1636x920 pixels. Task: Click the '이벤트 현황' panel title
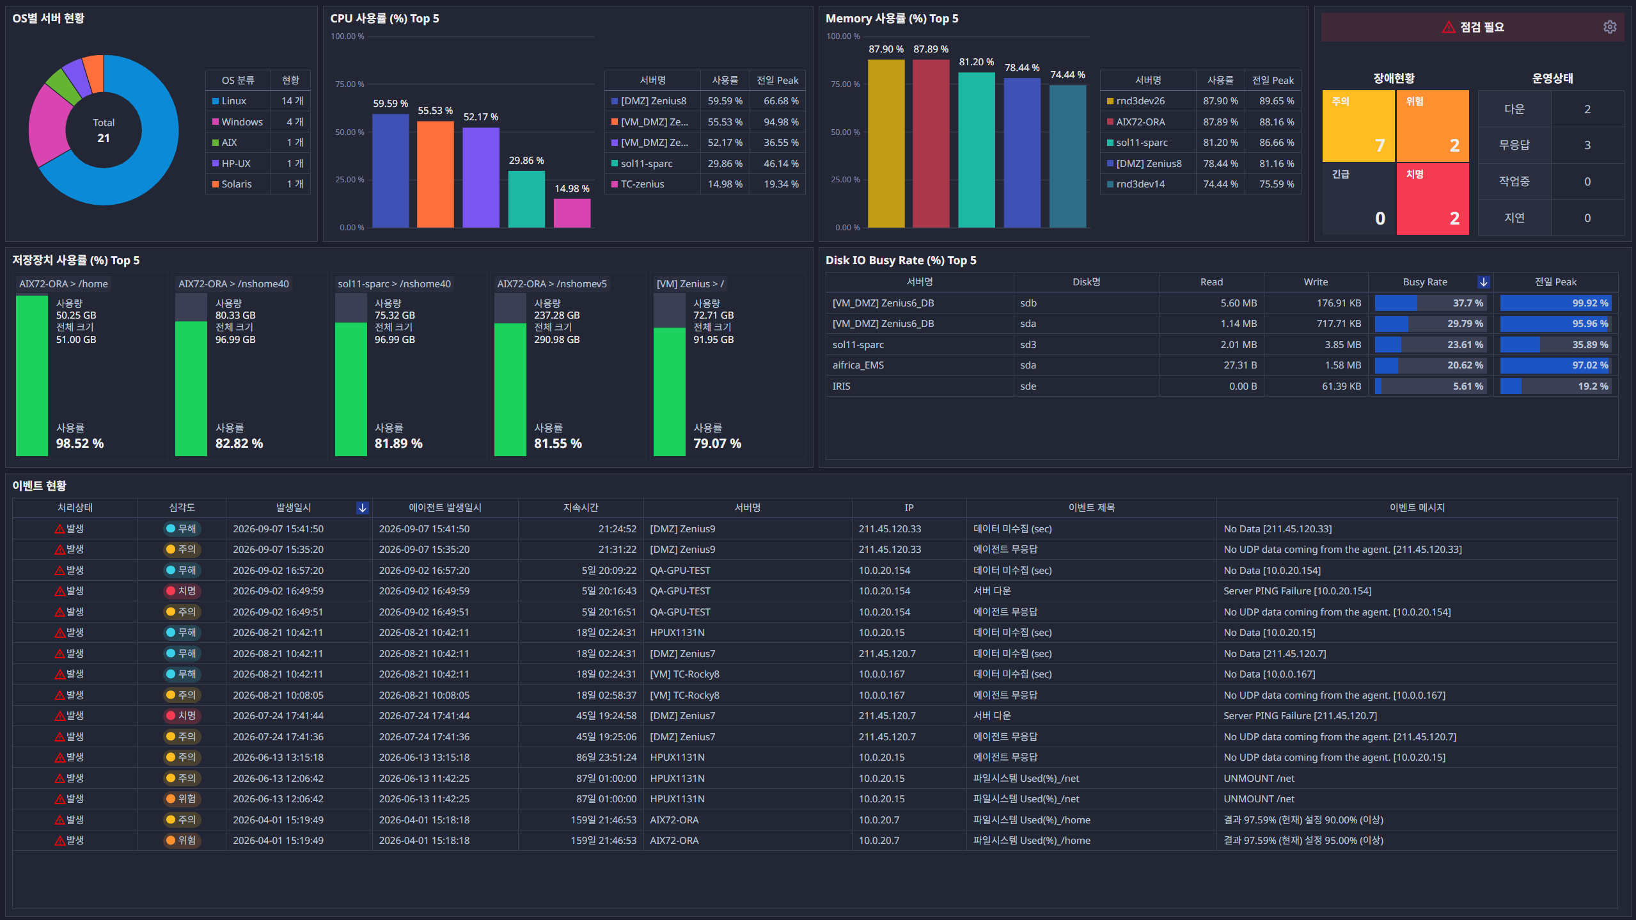coord(40,486)
